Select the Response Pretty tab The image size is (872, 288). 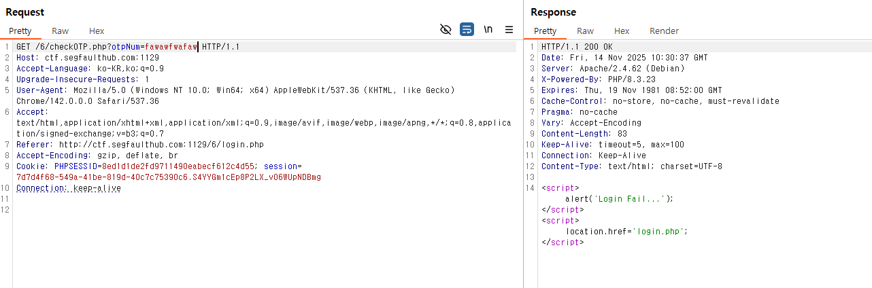pos(545,31)
